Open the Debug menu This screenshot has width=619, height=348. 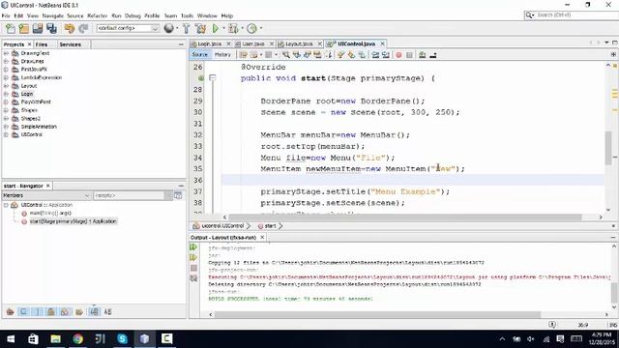pyautogui.click(x=133, y=15)
